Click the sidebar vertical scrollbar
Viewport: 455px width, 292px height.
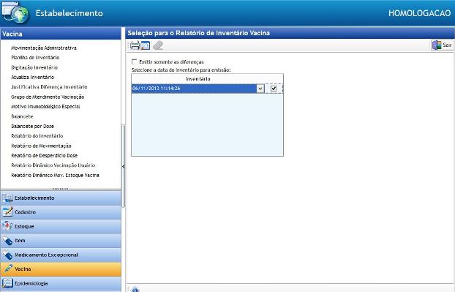pos(124,166)
